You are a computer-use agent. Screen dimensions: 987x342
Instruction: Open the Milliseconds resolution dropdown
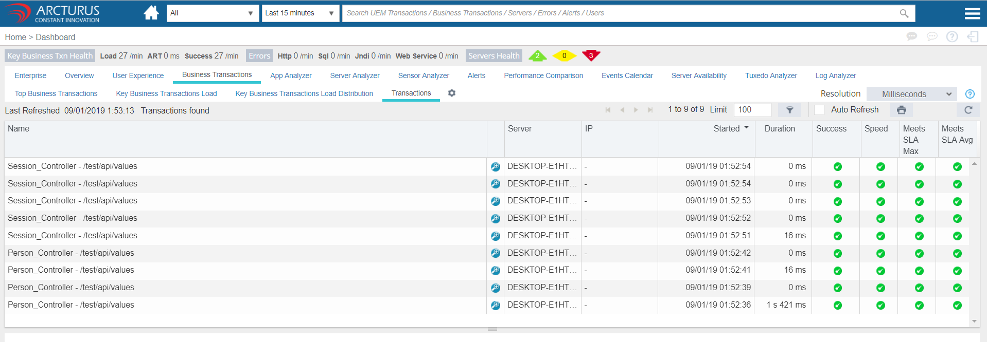pyautogui.click(x=911, y=94)
